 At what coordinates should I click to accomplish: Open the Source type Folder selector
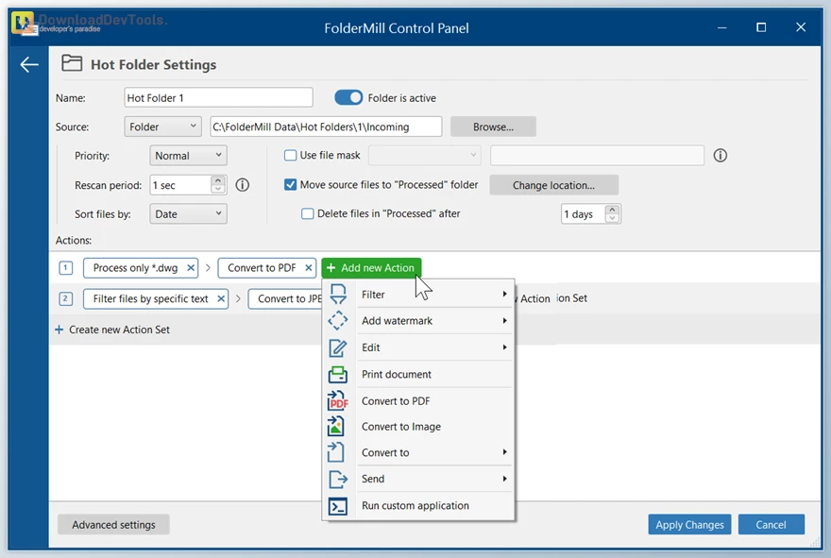162,126
